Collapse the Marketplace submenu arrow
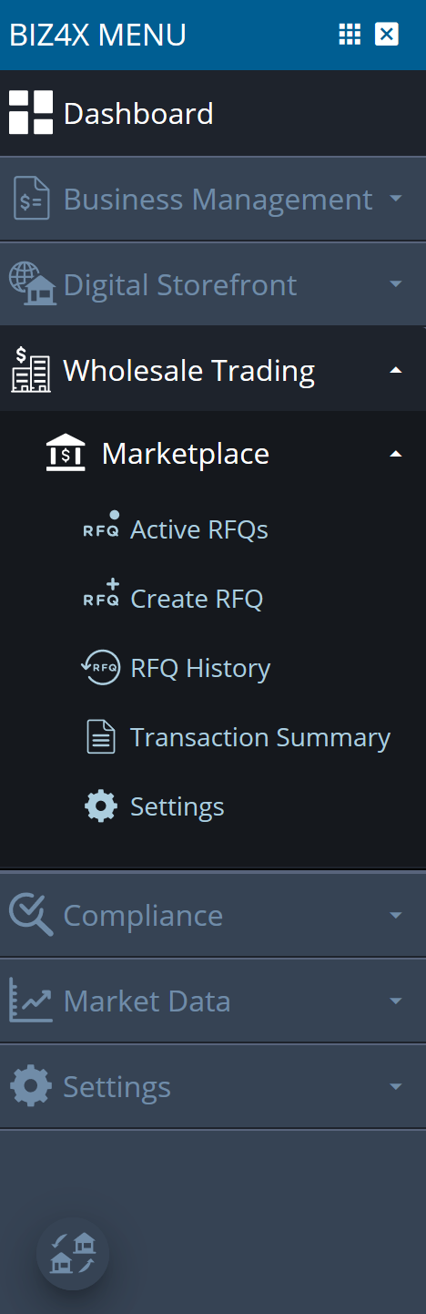The image size is (426, 1314). 395,453
